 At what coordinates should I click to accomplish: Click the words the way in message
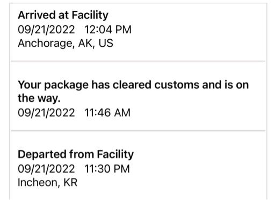(x=39, y=98)
